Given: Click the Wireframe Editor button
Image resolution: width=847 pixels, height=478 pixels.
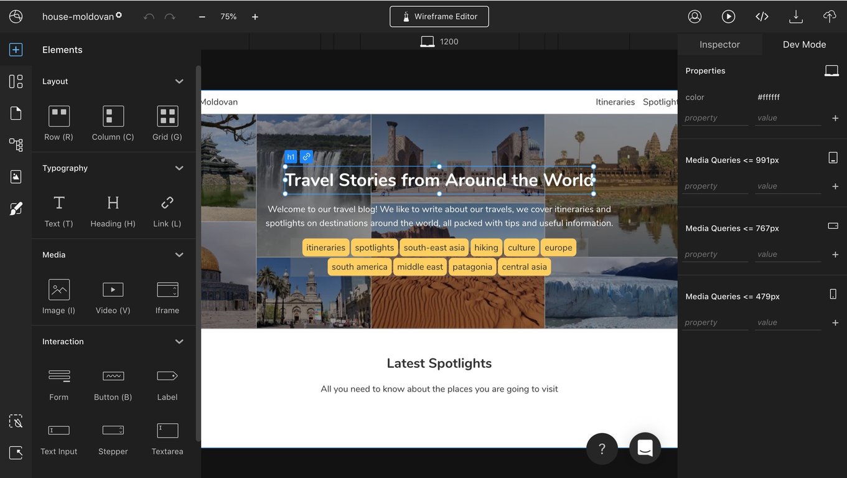Looking at the screenshot, I should pyautogui.click(x=439, y=17).
